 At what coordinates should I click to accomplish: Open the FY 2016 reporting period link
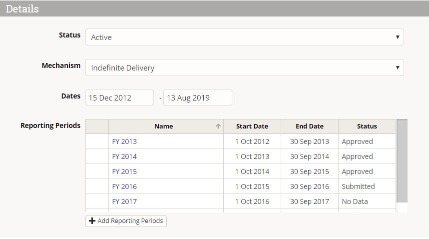click(x=124, y=186)
